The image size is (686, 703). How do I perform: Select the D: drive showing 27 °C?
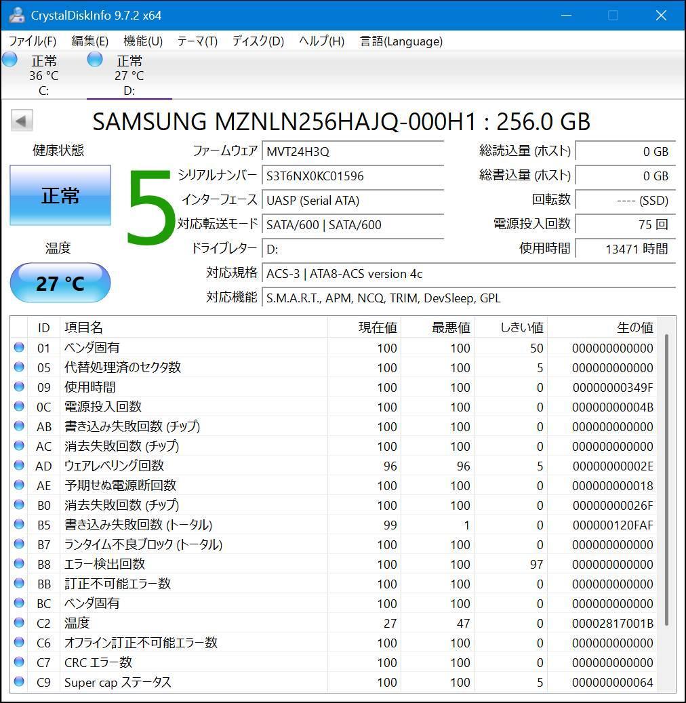tap(129, 73)
